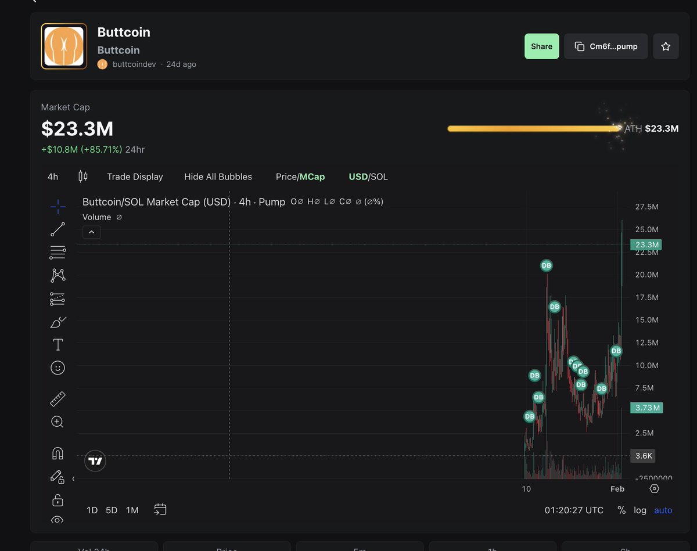Click the +$10.8M (+85.71%) change text

click(x=81, y=149)
